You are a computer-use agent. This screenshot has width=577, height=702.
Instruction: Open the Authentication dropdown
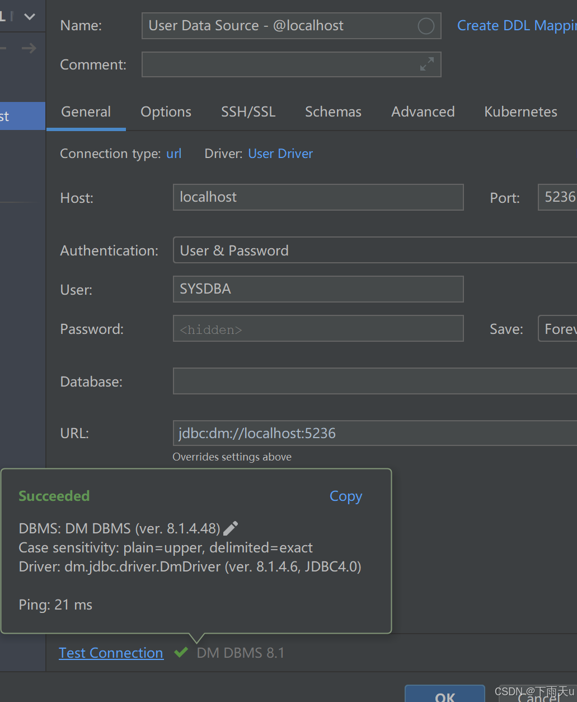375,250
